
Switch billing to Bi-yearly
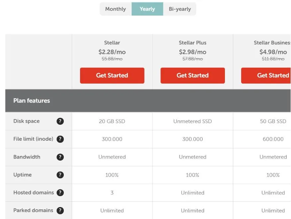click(x=180, y=9)
